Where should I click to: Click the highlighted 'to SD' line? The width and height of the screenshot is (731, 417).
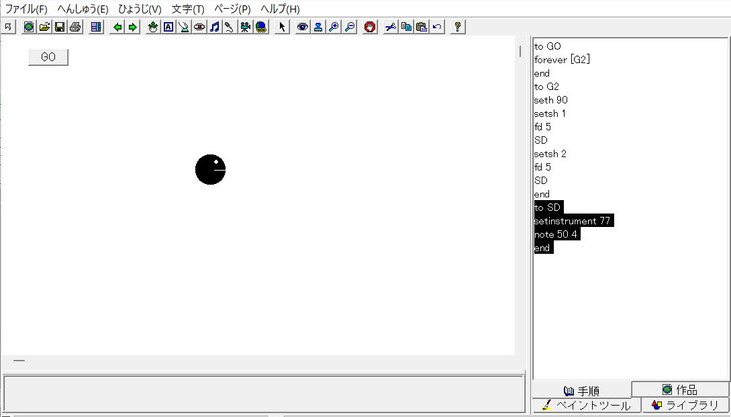548,207
